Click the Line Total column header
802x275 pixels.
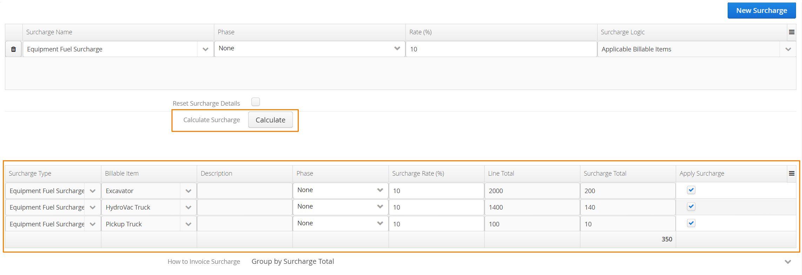click(532, 174)
